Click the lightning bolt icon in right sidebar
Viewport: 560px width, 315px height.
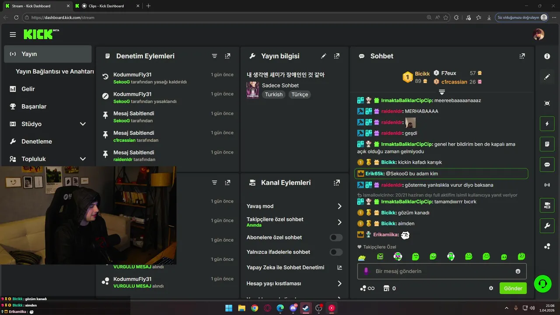click(x=547, y=124)
